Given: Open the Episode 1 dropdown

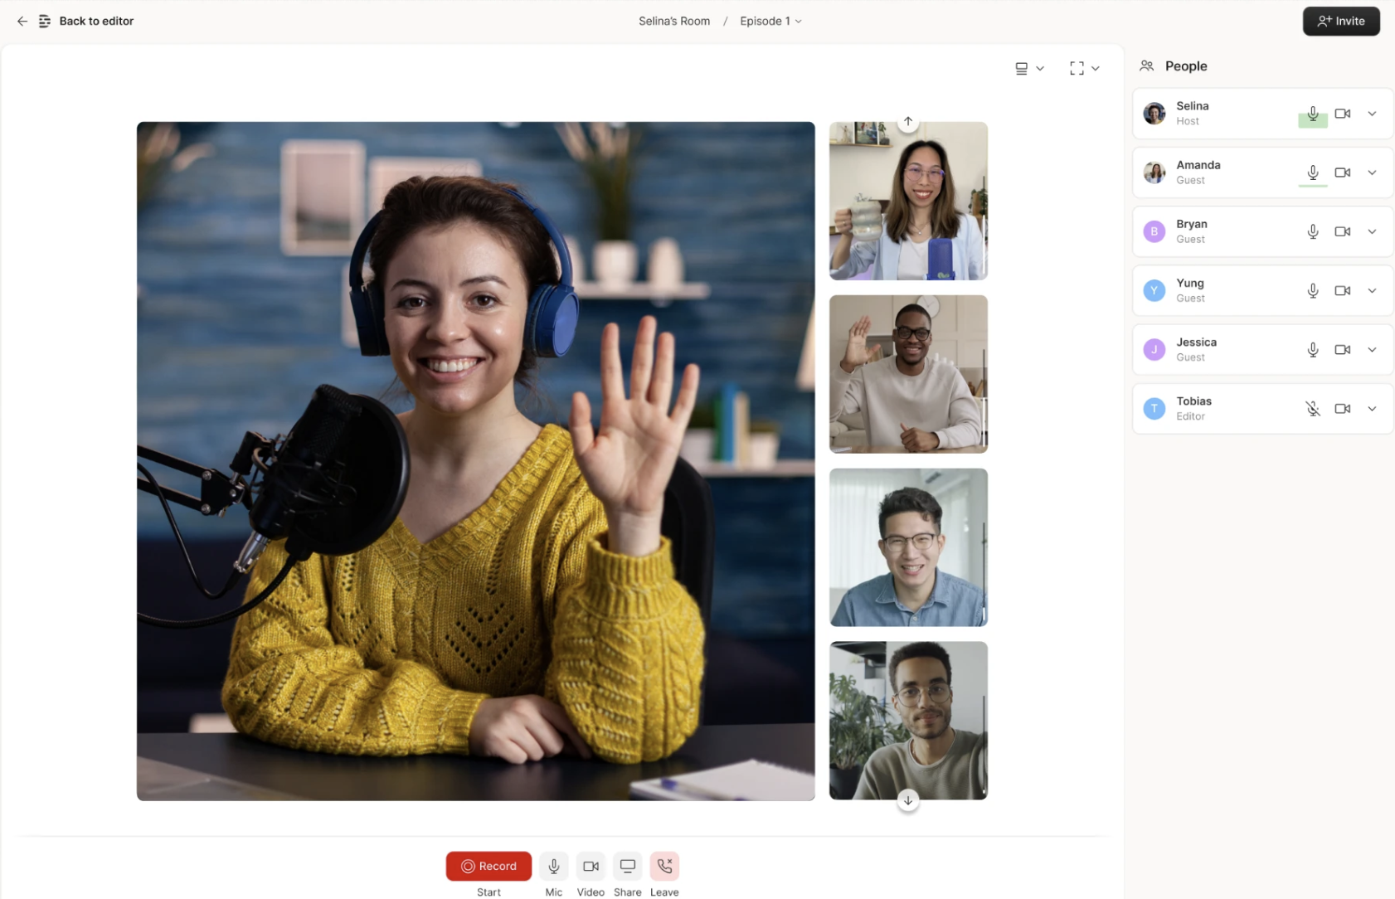Looking at the screenshot, I should (770, 21).
